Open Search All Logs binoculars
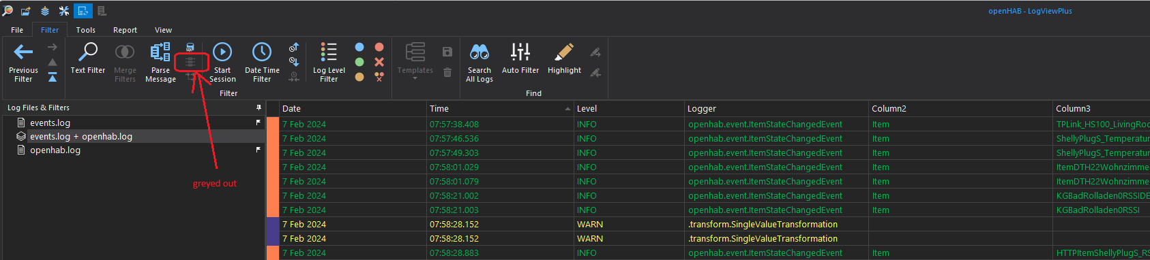This screenshot has height=260, width=1150. click(480, 63)
